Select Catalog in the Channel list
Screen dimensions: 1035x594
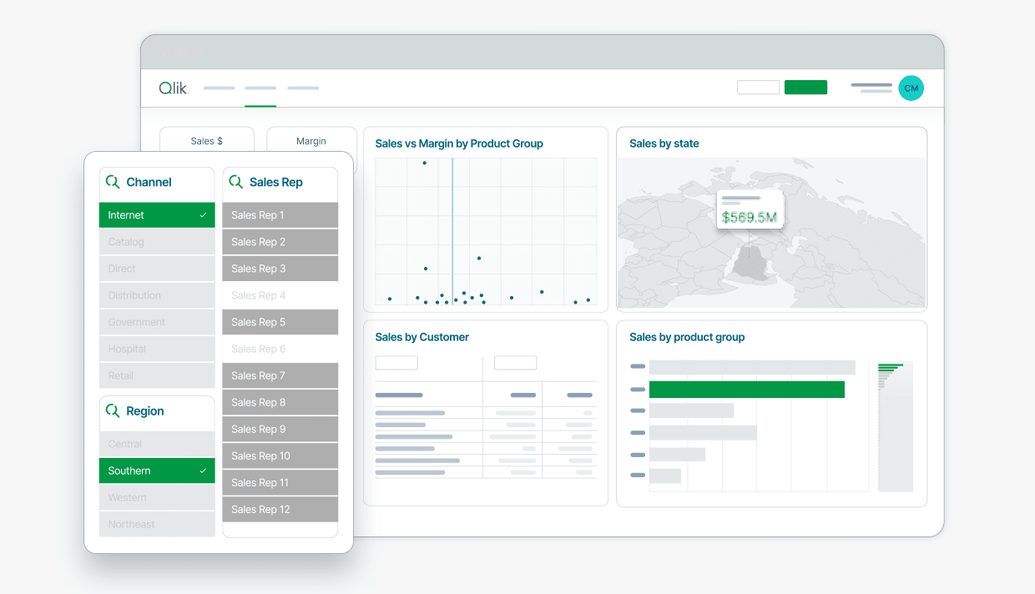(156, 241)
